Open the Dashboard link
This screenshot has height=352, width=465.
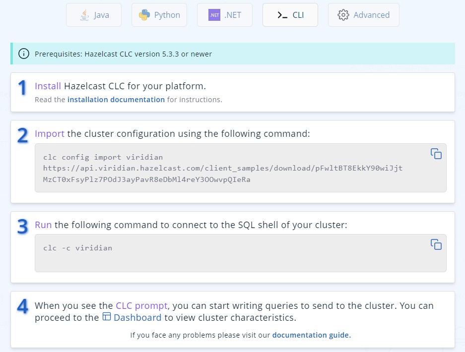pos(137,318)
